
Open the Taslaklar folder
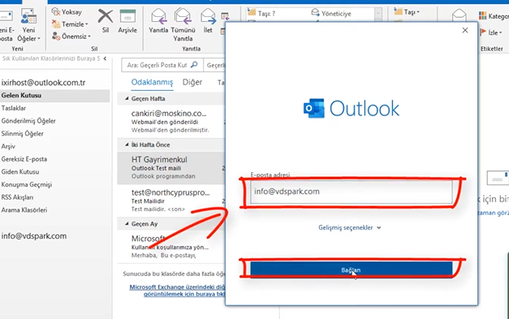[14, 108]
